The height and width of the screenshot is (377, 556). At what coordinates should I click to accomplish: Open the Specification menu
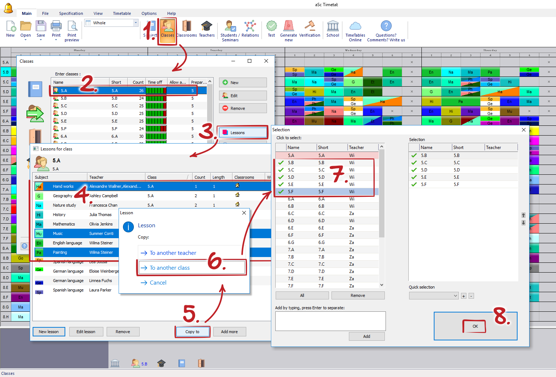click(71, 13)
